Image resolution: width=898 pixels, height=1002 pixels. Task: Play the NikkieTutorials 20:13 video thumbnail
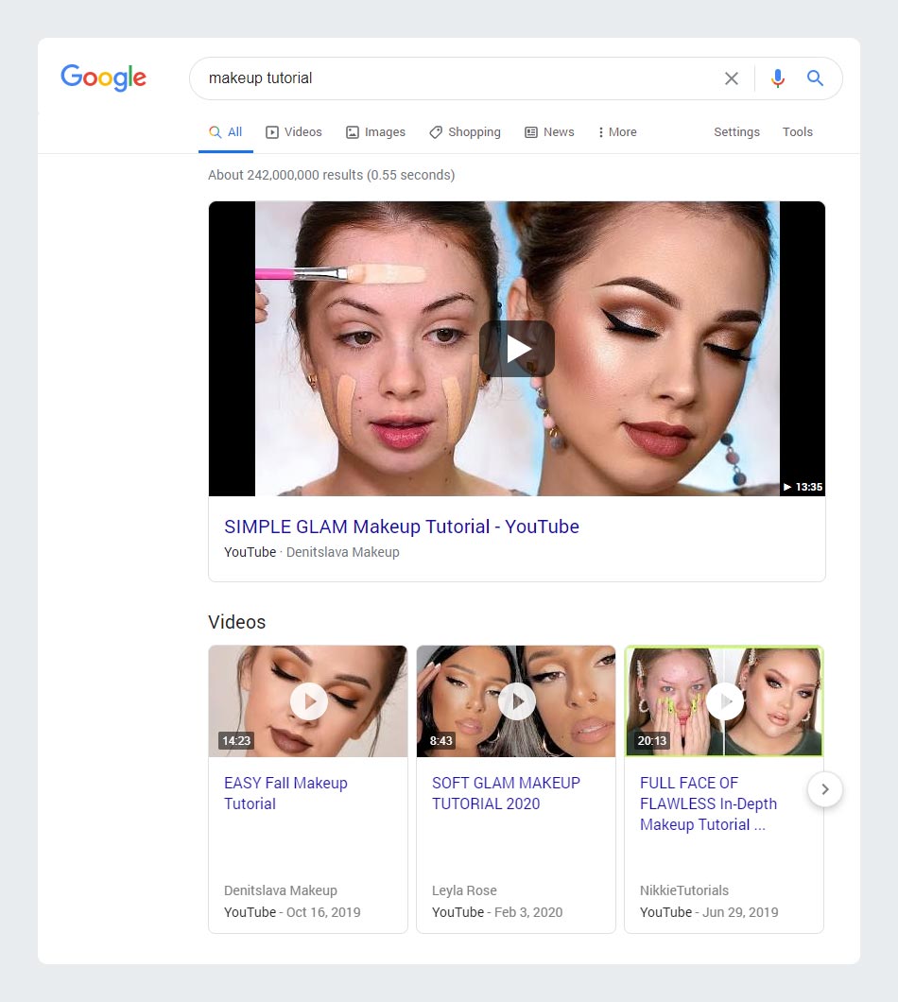tap(725, 701)
